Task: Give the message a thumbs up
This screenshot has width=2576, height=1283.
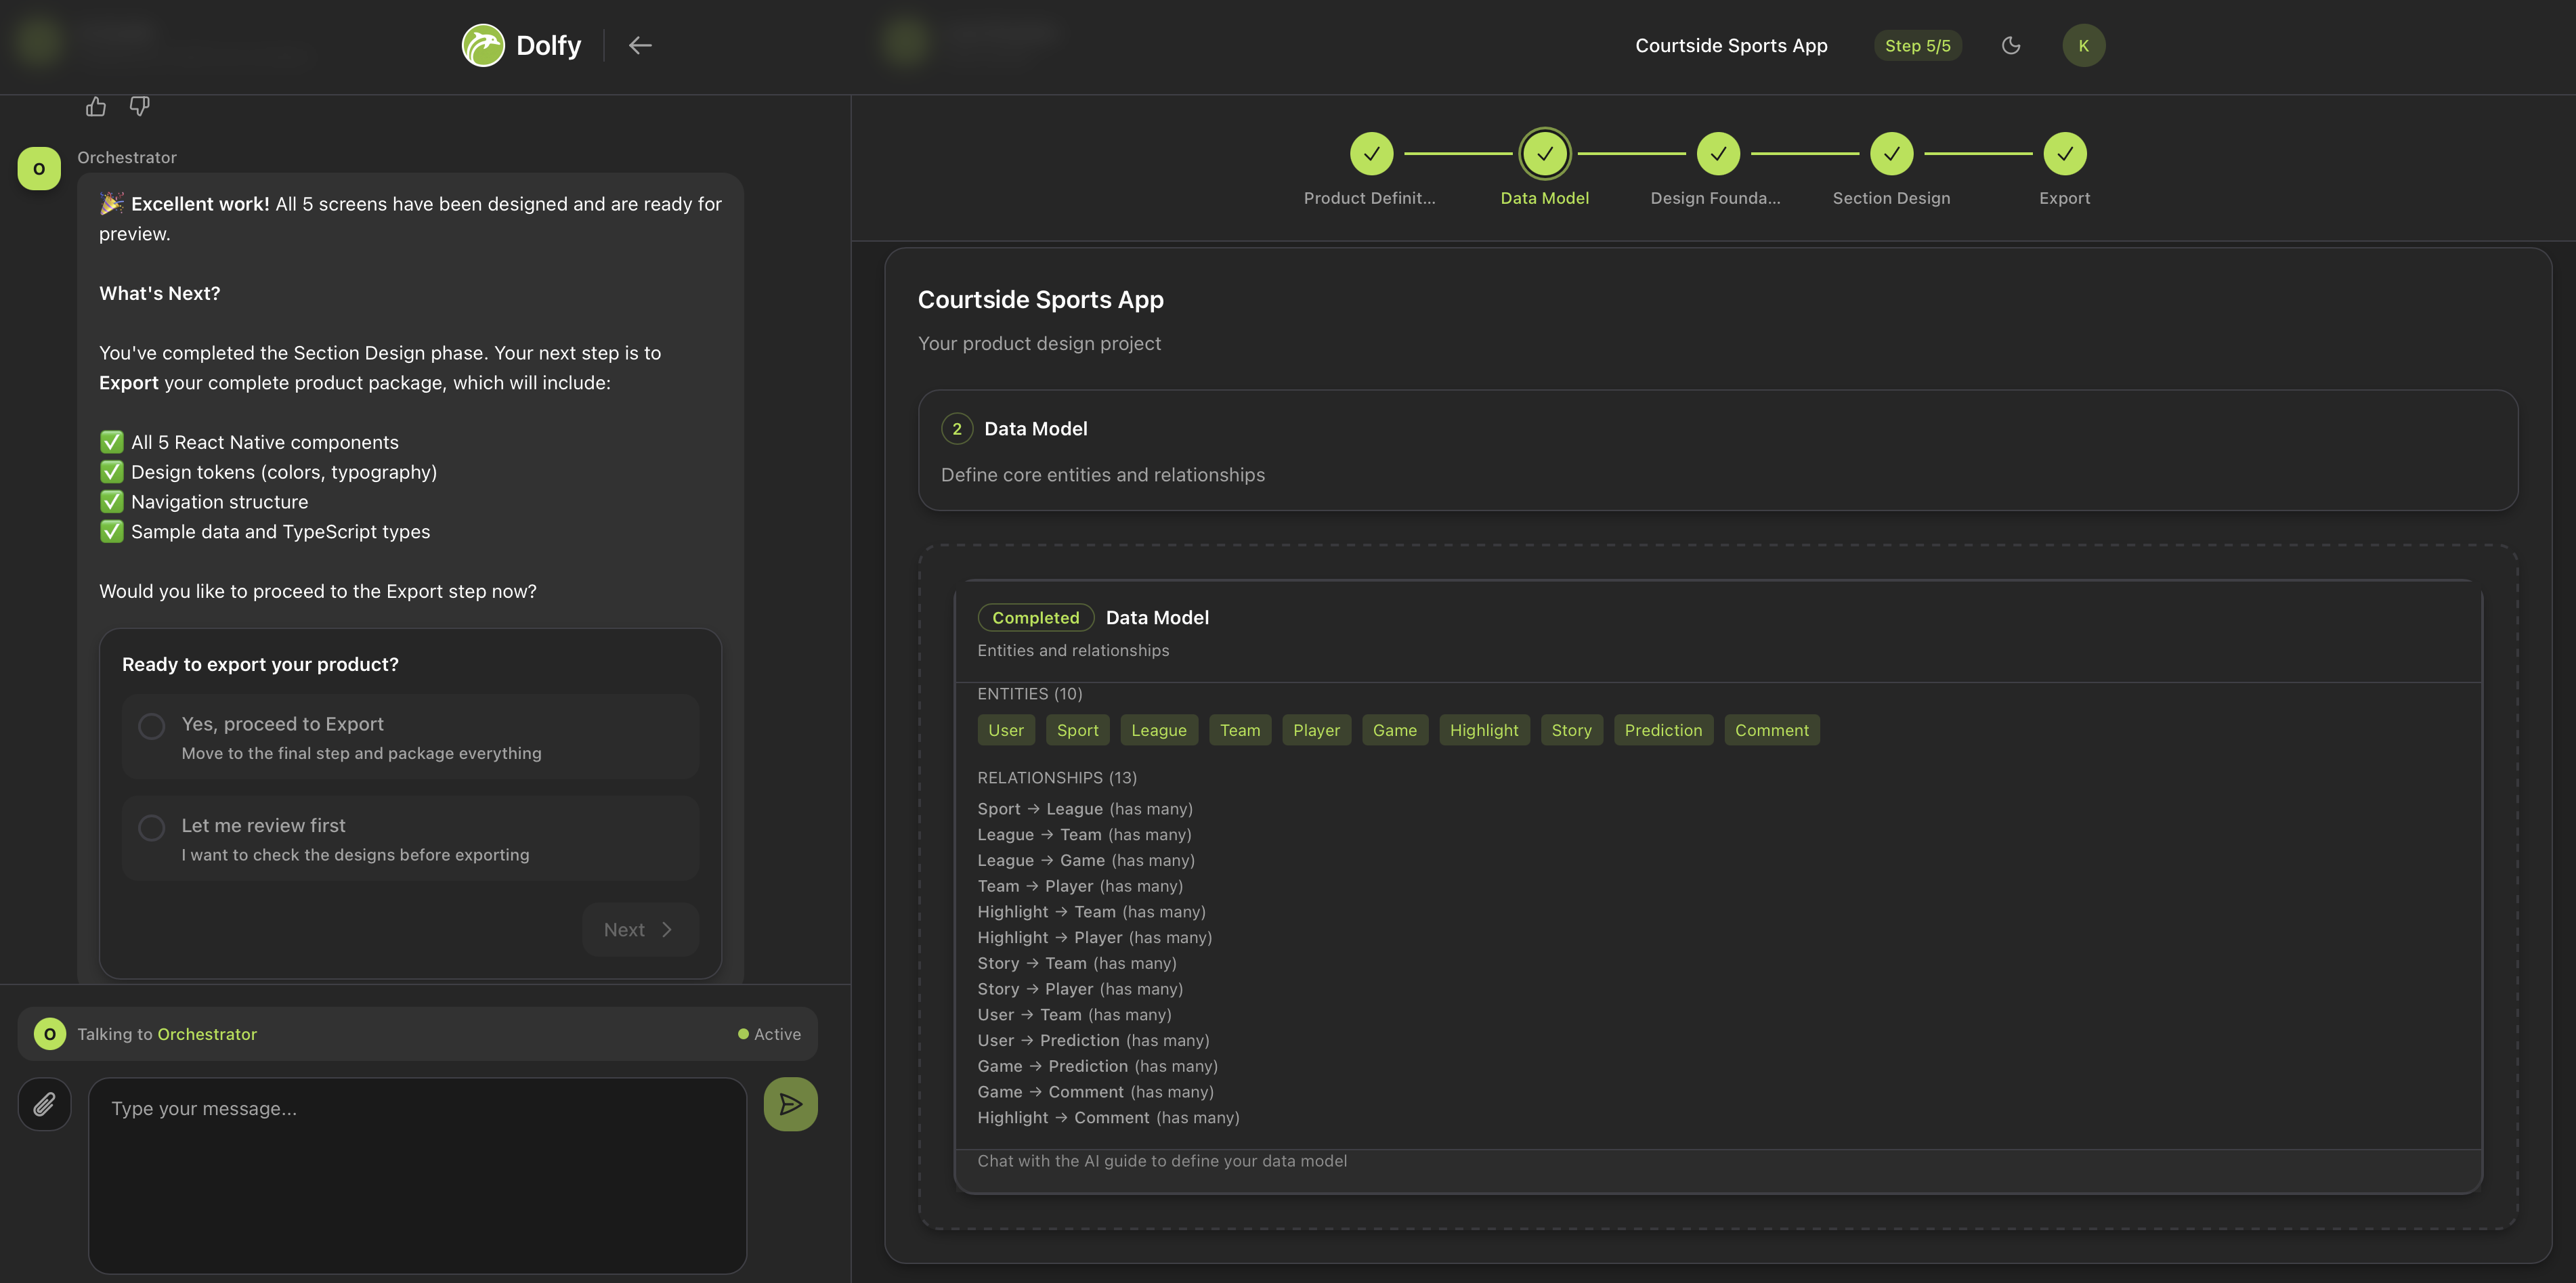Action: click(x=95, y=106)
